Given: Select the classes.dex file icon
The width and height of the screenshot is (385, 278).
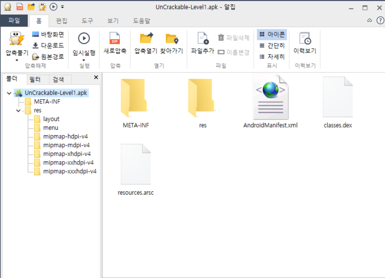Looking at the screenshot, I should [338, 97].
